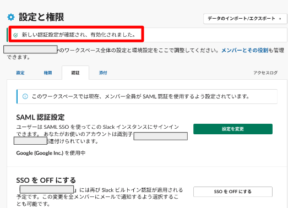This screenshot has width=288, height=208.
Task: Click the SSO を OFF にする section heading
Action: [46, 180]
